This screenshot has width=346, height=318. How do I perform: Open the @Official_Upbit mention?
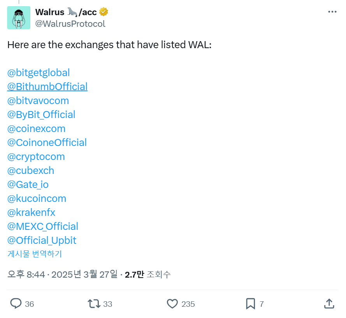[42, 240]
